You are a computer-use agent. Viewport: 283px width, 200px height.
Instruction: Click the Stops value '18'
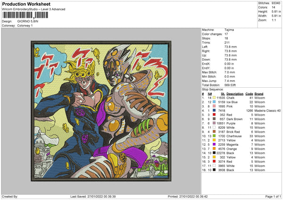(x=226, y=38)
